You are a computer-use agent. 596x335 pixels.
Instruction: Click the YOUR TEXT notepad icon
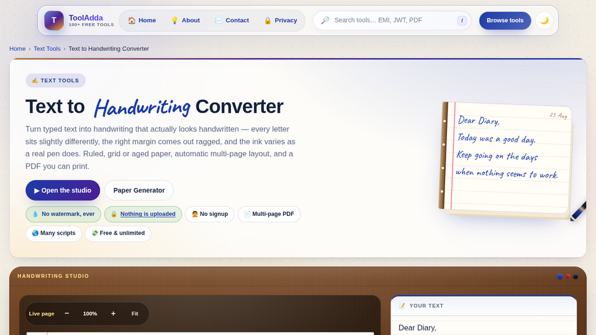click(x=402, y=306)
